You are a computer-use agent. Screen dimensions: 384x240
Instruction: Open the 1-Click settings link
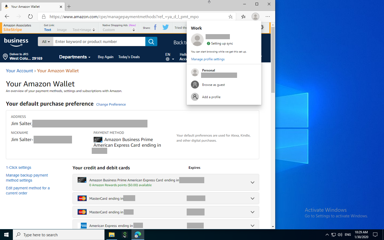[x=18, y=167]
